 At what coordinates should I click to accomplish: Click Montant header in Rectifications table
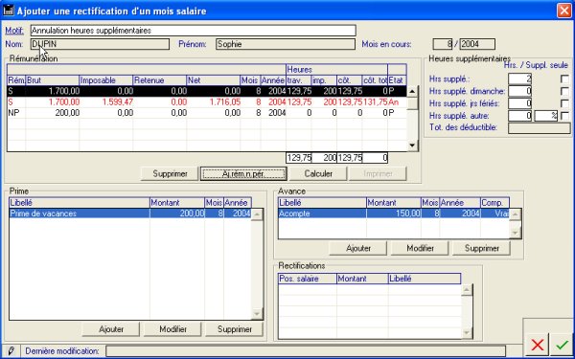click(x=362, y=279)
